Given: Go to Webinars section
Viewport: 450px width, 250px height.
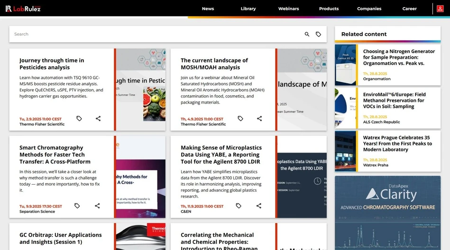Looking at the screenshot, I should [288, 9].
